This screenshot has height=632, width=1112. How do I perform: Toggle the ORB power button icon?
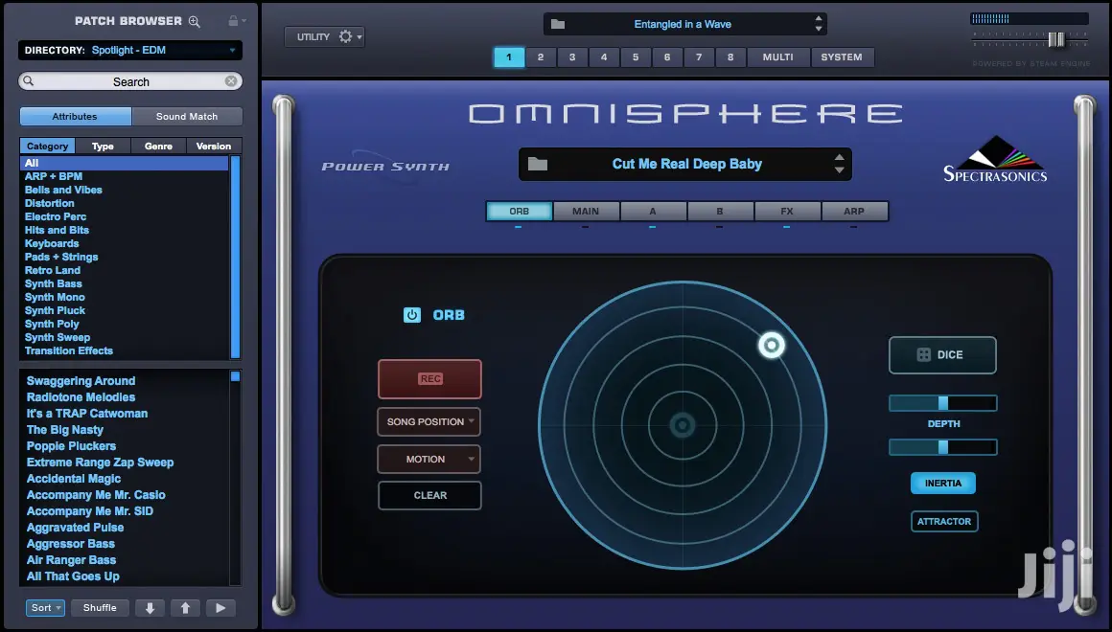click(x=412, y=315)
